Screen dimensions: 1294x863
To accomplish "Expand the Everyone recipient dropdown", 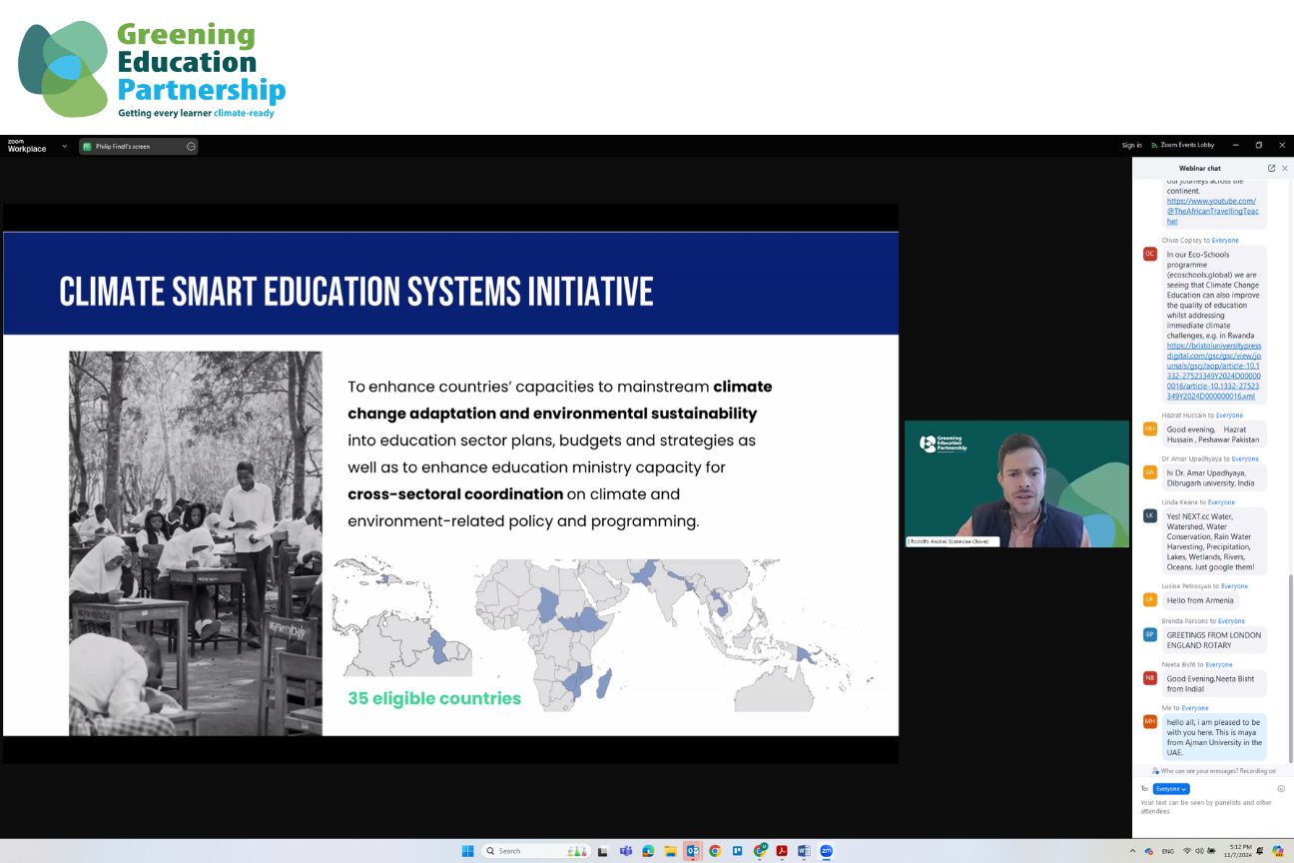I will [x=1171, y=789].
